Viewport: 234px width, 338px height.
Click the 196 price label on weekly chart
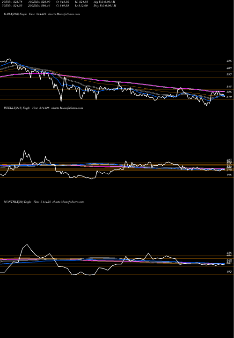tap(229, 175)
